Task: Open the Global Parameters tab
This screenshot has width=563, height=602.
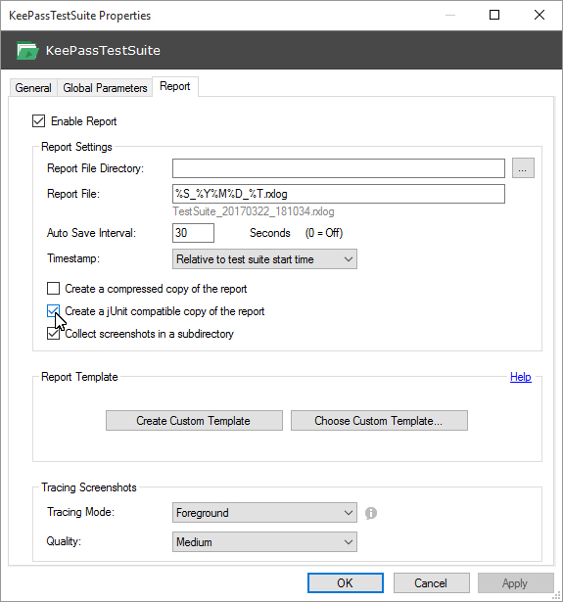Action: tap(105, 88)
